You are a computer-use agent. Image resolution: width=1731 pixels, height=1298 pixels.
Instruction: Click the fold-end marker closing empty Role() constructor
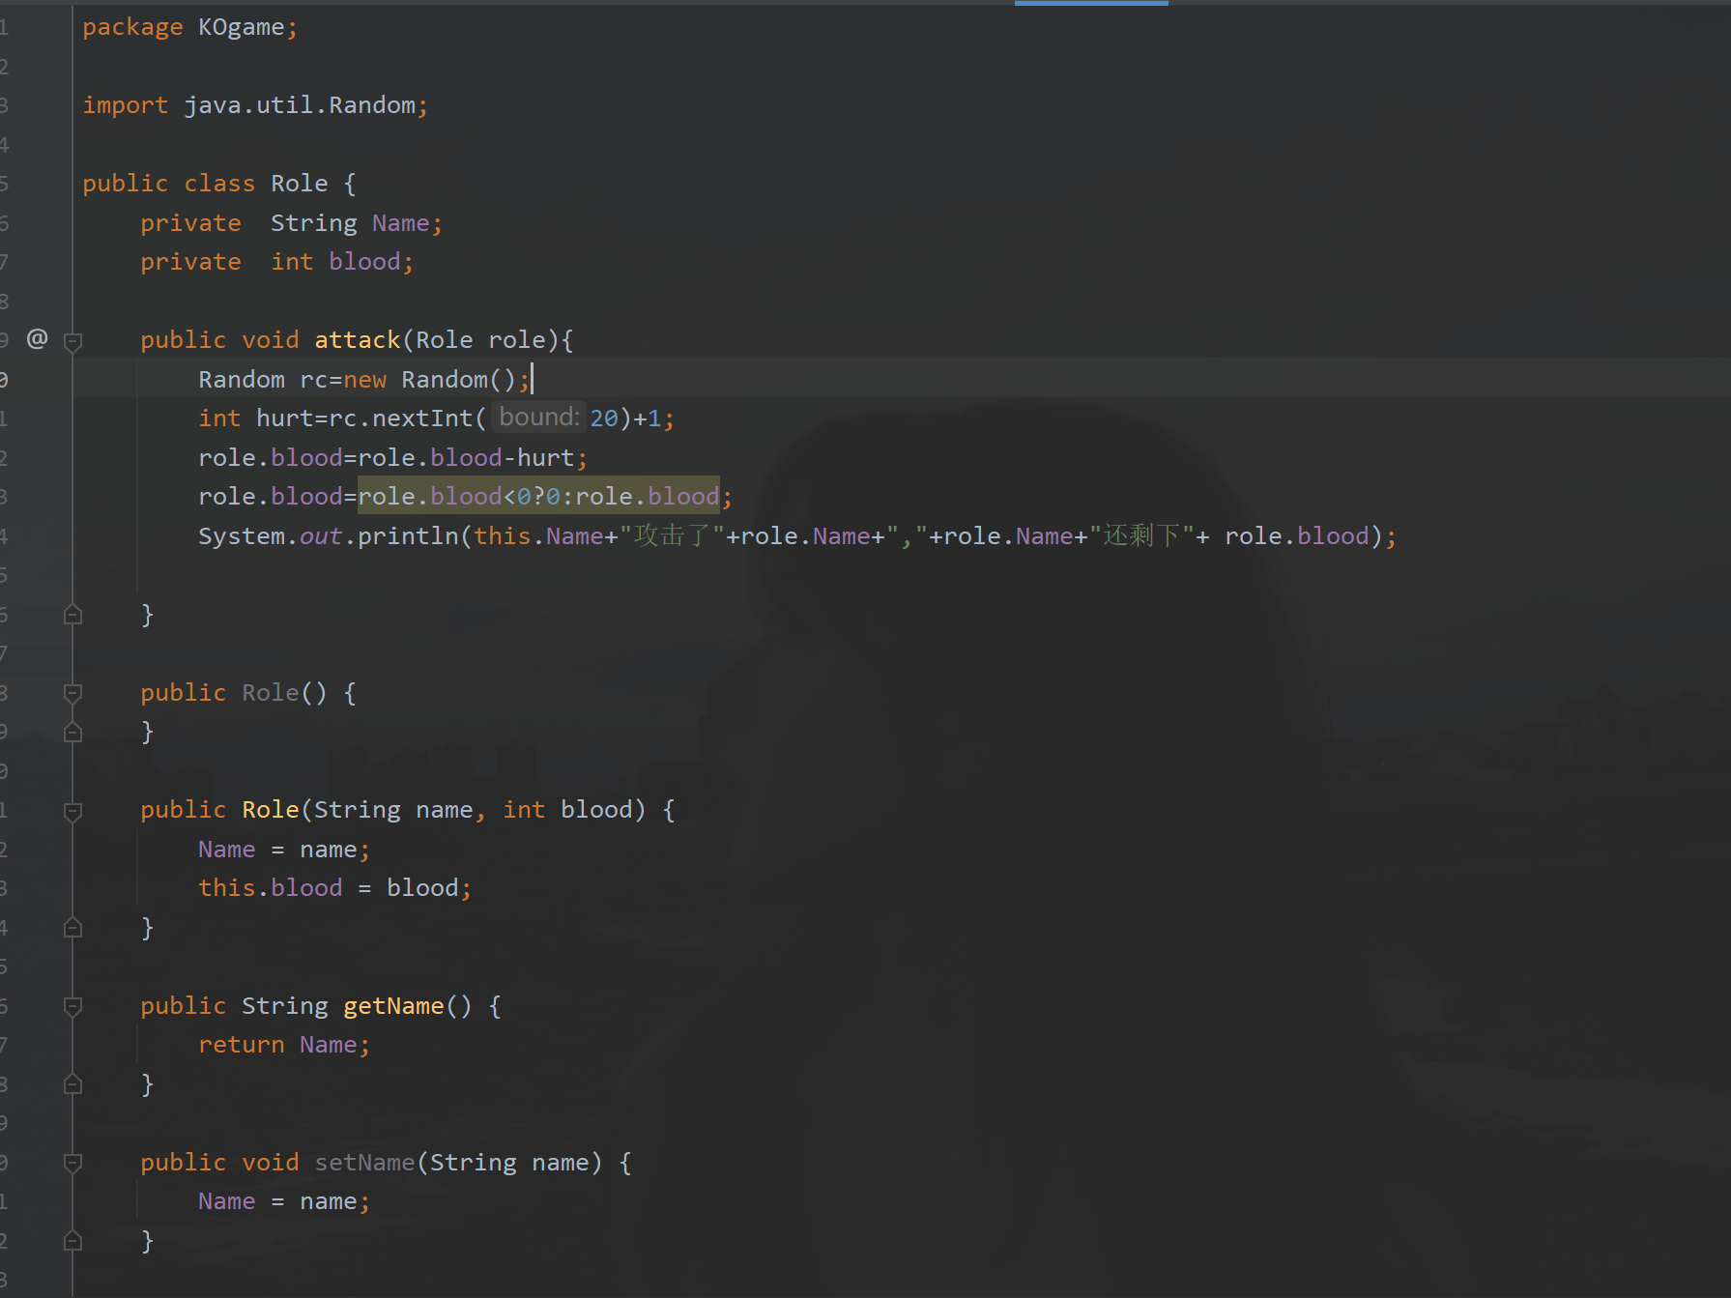(72, 732)
